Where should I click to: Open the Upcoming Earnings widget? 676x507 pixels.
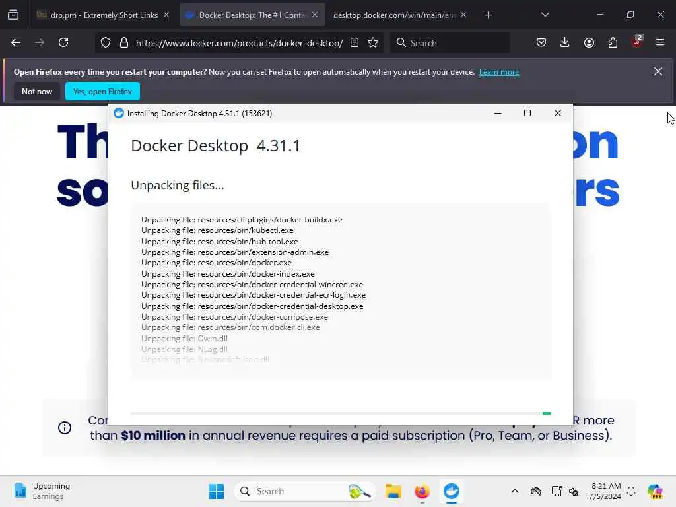(x=42, y=491)
